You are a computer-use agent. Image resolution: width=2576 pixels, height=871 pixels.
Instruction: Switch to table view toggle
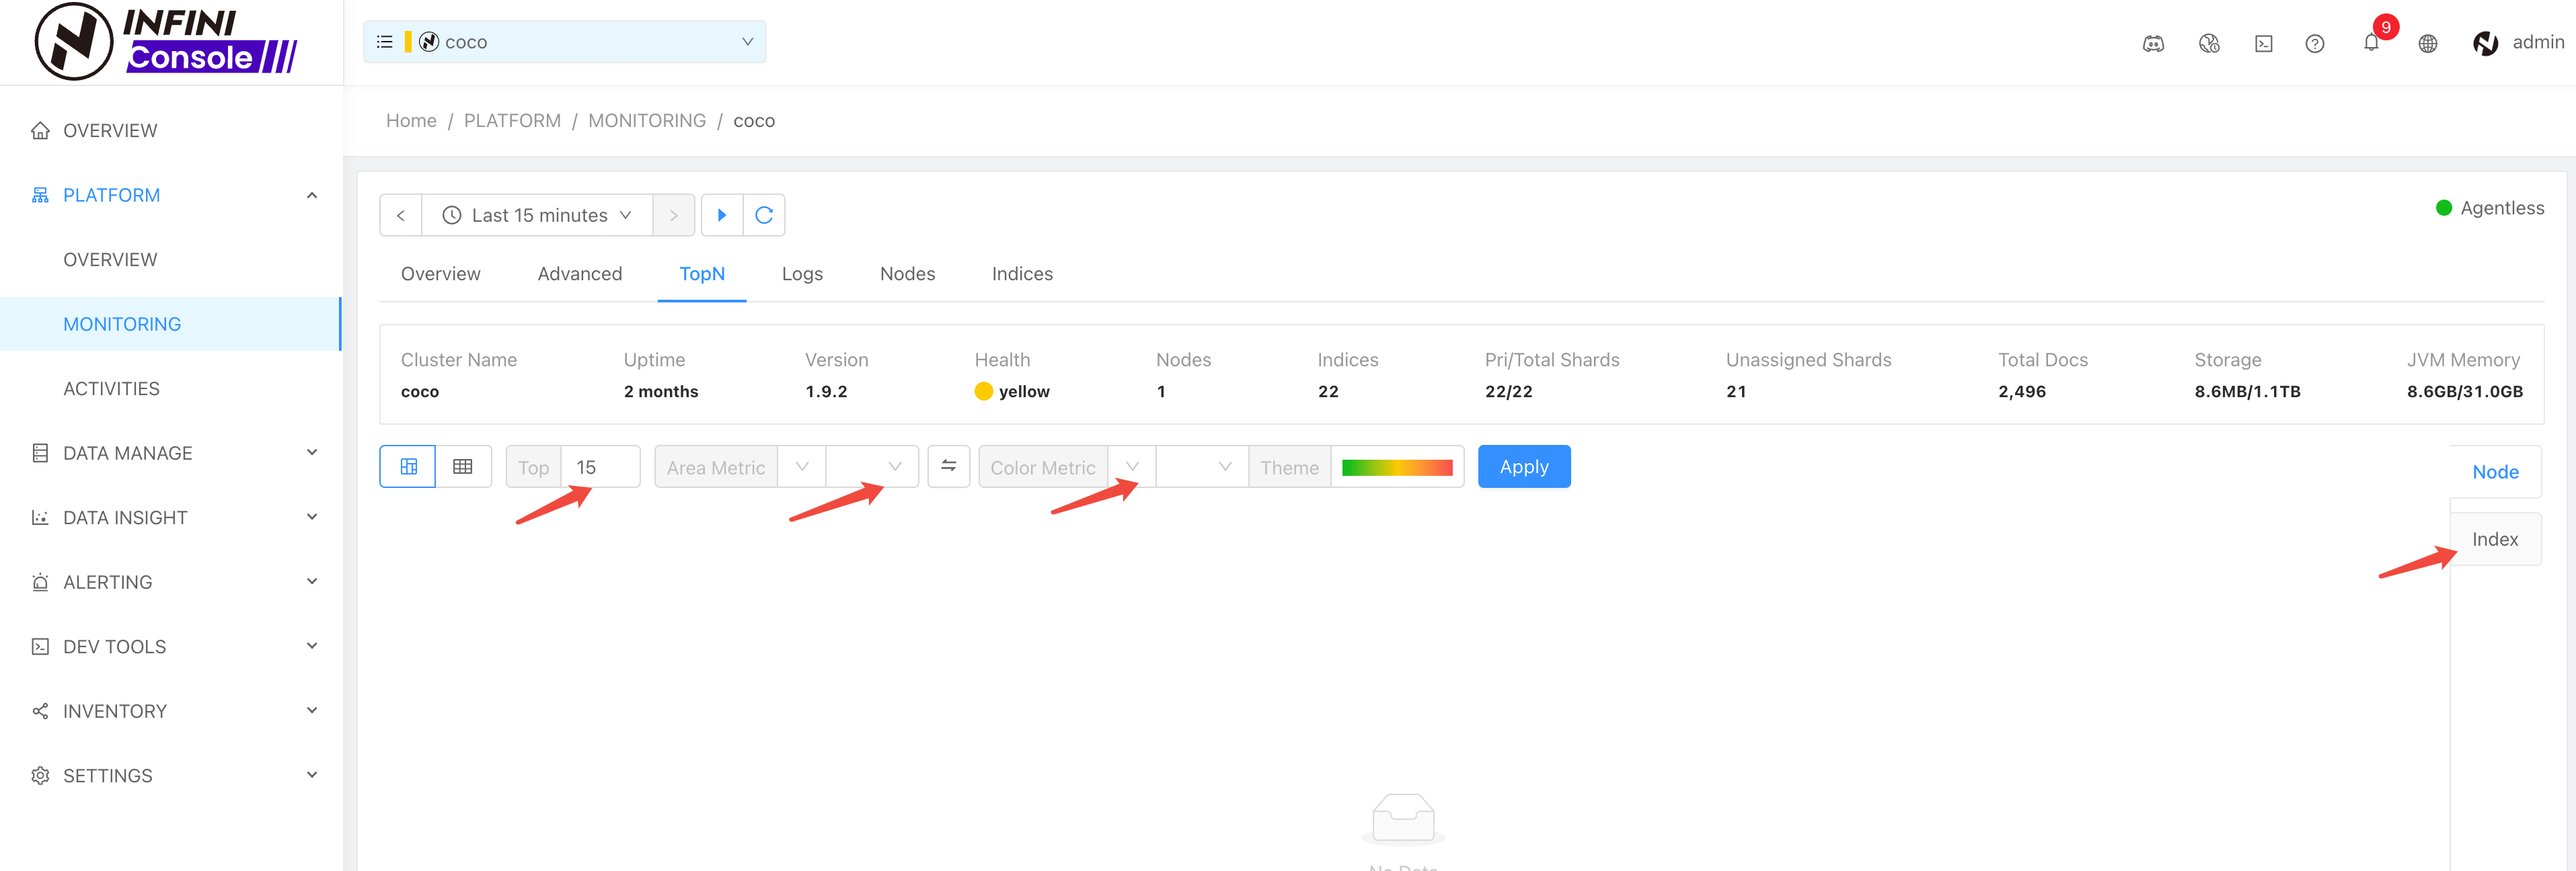tap(462, 466)
